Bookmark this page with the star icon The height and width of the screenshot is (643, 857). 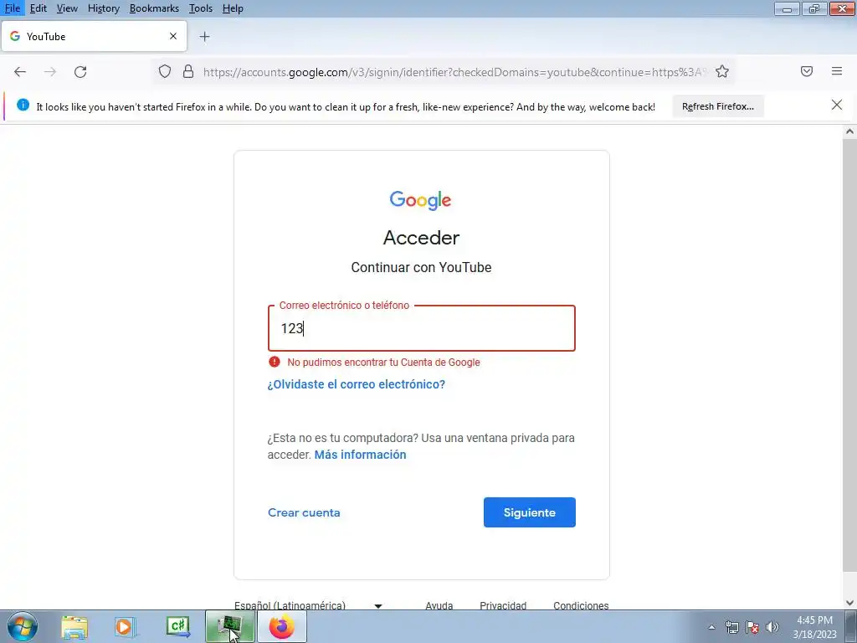point(722,72)
